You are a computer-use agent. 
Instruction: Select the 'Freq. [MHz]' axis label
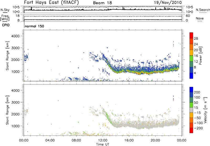pyautogui.click(x=5, y=18)
